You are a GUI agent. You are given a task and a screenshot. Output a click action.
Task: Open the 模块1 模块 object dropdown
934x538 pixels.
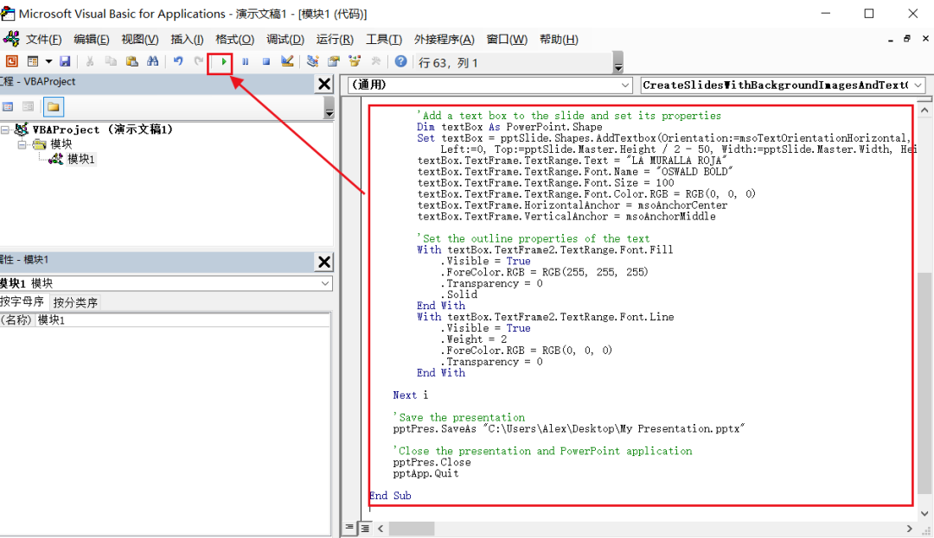click(324, 283)
